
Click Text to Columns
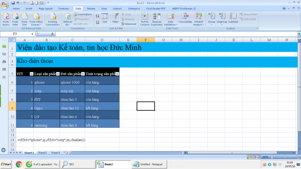[145, 19]
